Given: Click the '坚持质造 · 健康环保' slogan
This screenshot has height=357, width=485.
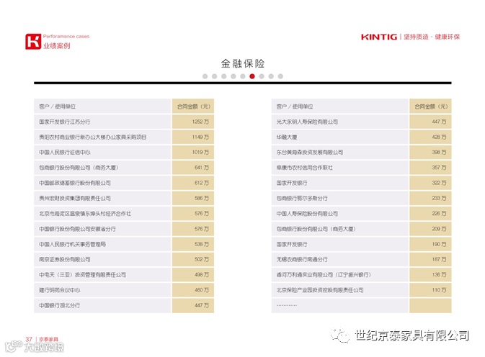Looking at the screenshot, I should click(x=432, y=37).
